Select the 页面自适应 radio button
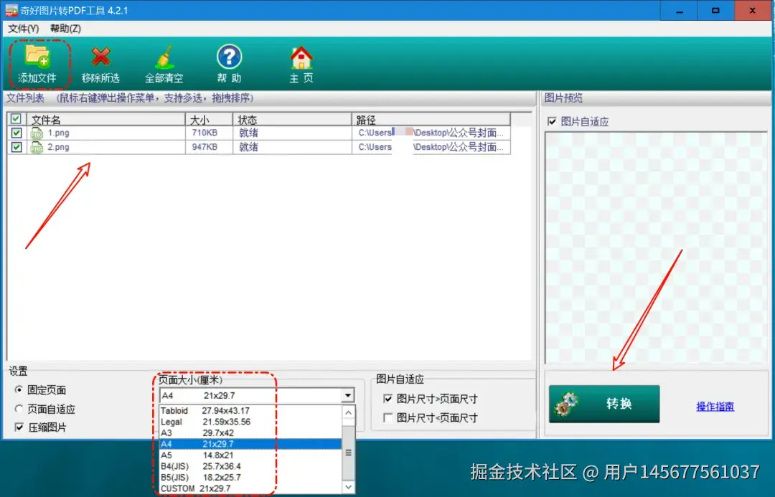 point(19,409)
